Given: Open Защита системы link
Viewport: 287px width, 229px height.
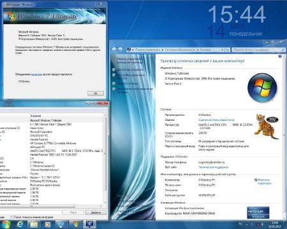Looking at the screenshot, I should pos(128,83).
